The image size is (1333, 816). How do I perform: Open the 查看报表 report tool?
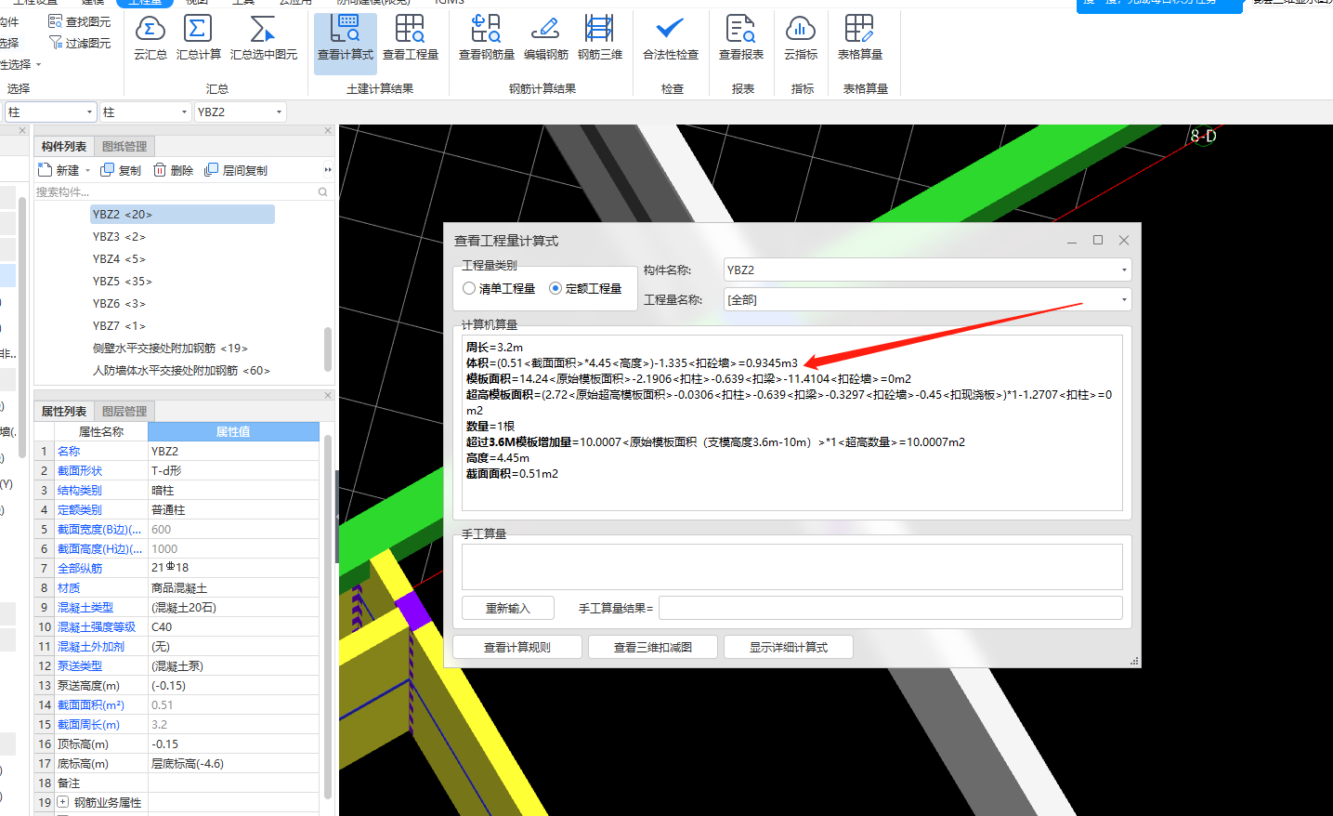[x=741, y=38]
